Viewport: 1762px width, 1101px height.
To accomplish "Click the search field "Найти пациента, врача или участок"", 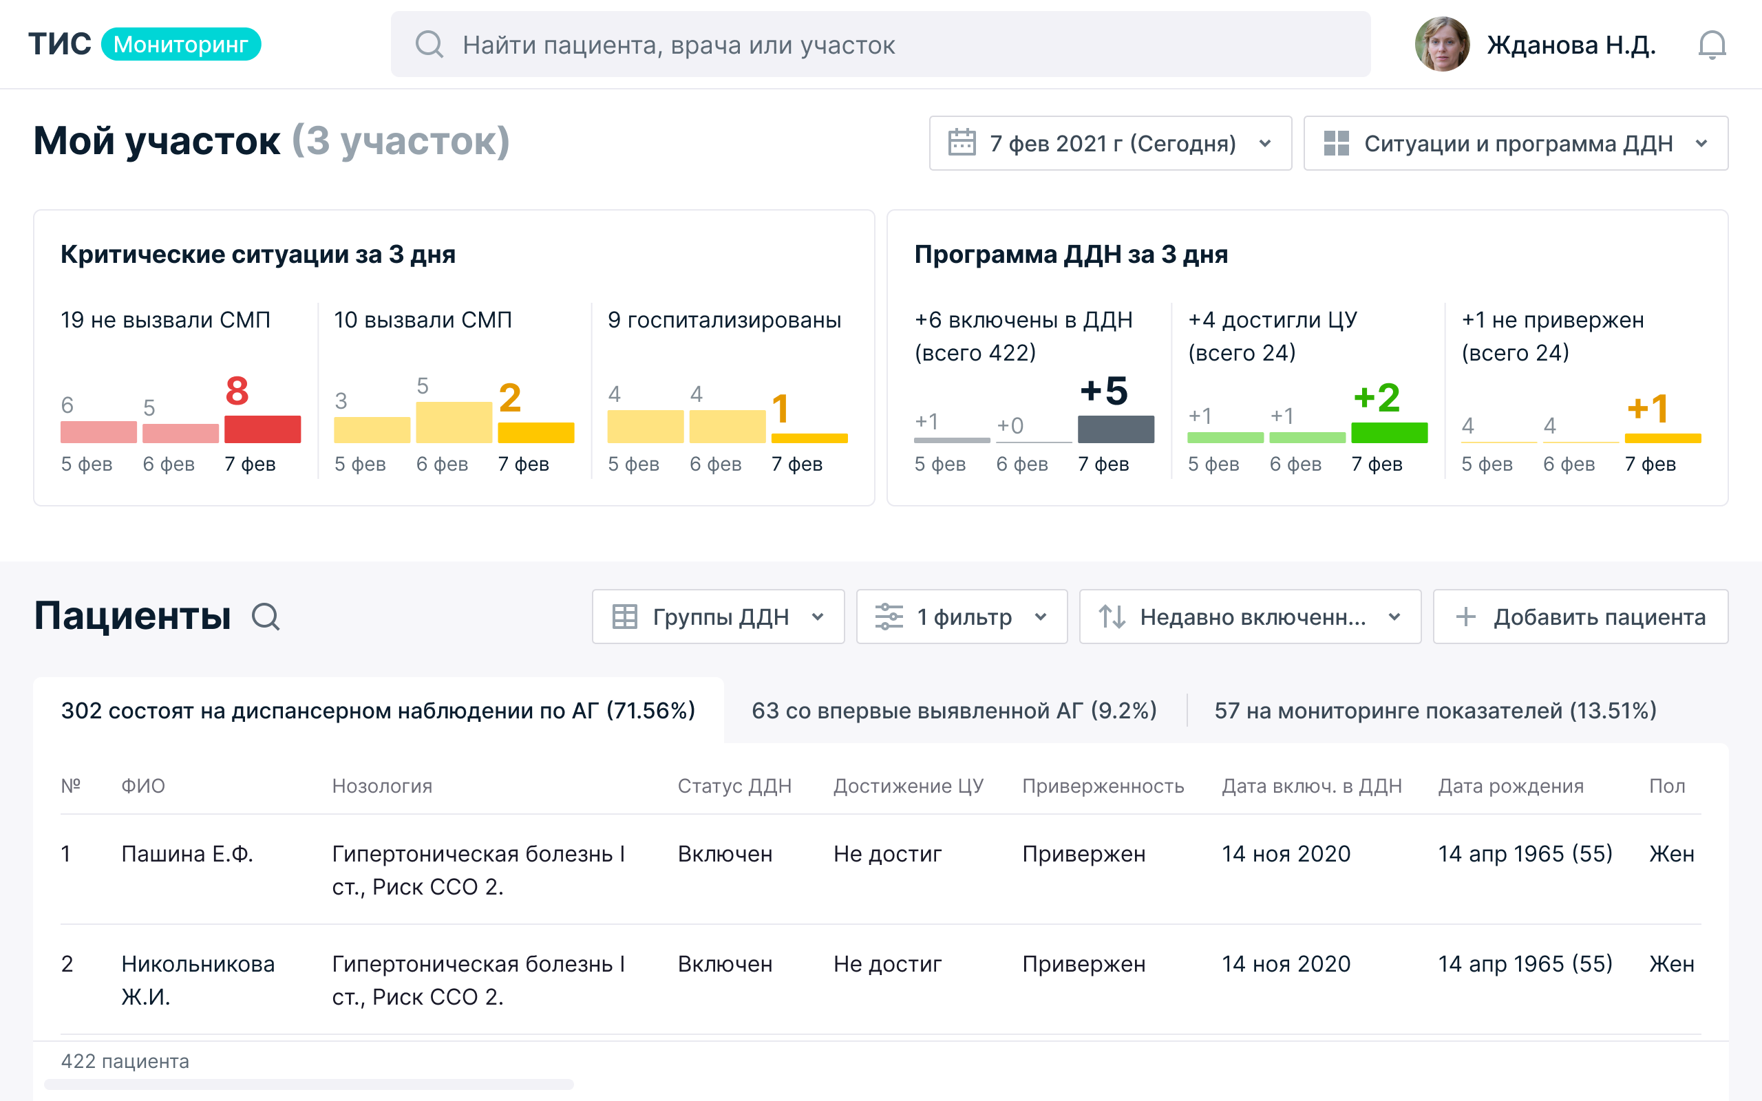I will coord(801,45).
